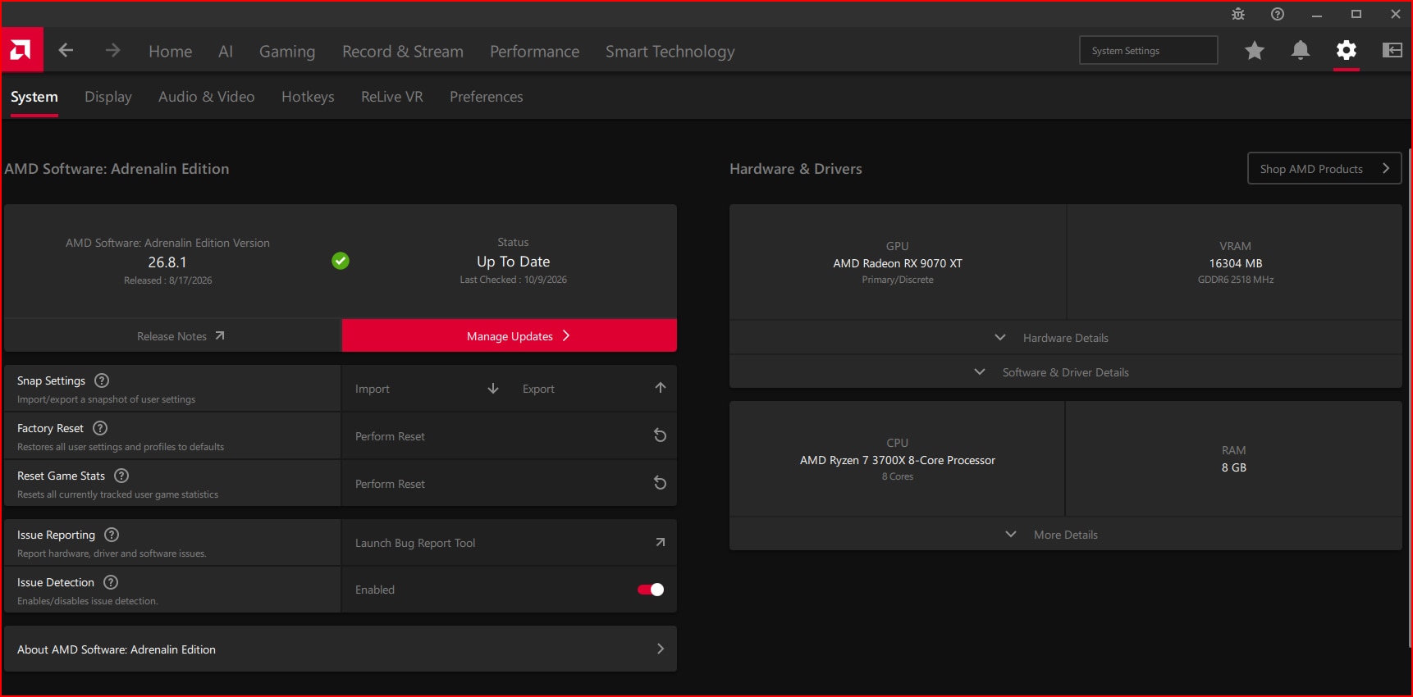Click the System Settings search field
This screenshot has height=697, width=1413.
click(x=1148, y=51)
